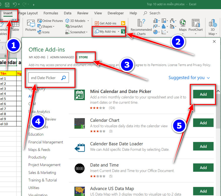Open the Shapes dropdown
Image resolution: width=221 pixels, height=196 pixels.
(x=46, y=26)
